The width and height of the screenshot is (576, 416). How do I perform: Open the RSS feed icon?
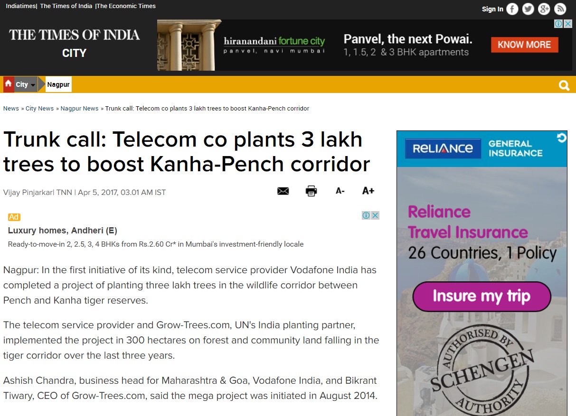click(560, 9)
